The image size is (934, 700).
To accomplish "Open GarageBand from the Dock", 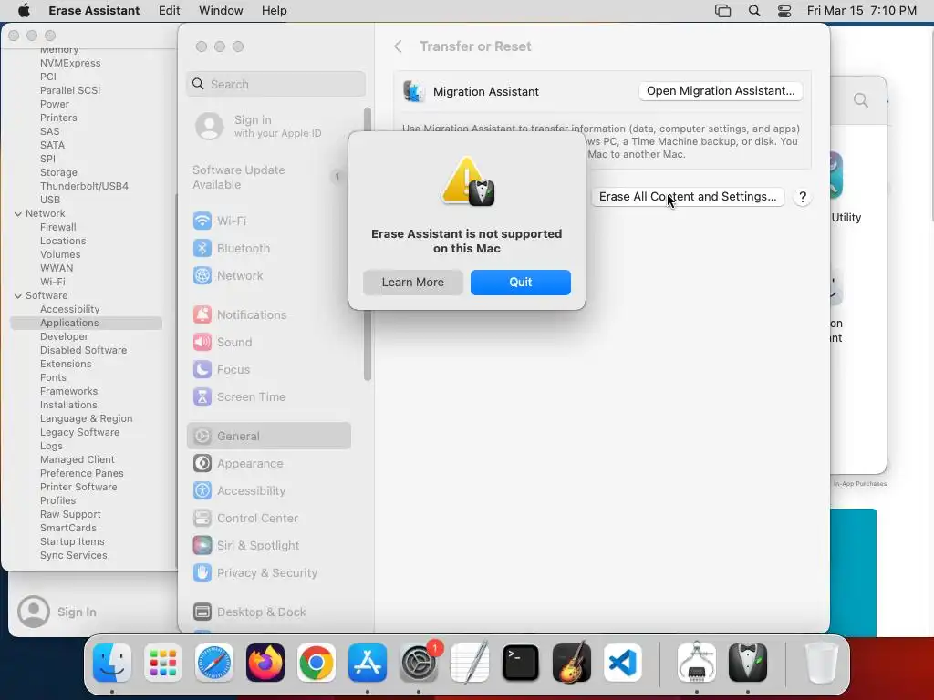I will 572,663.
